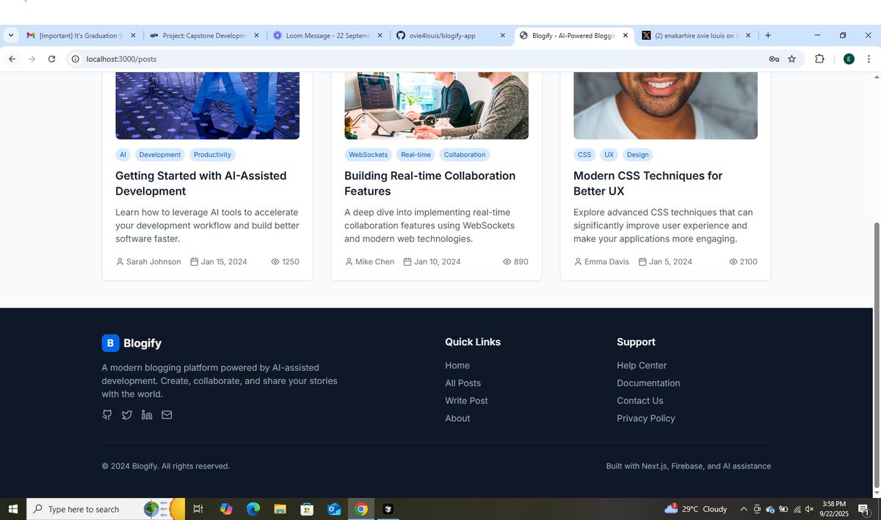
Task: Click the views eye icon on Mike Chen's post
Action: (x=506, y=261)
